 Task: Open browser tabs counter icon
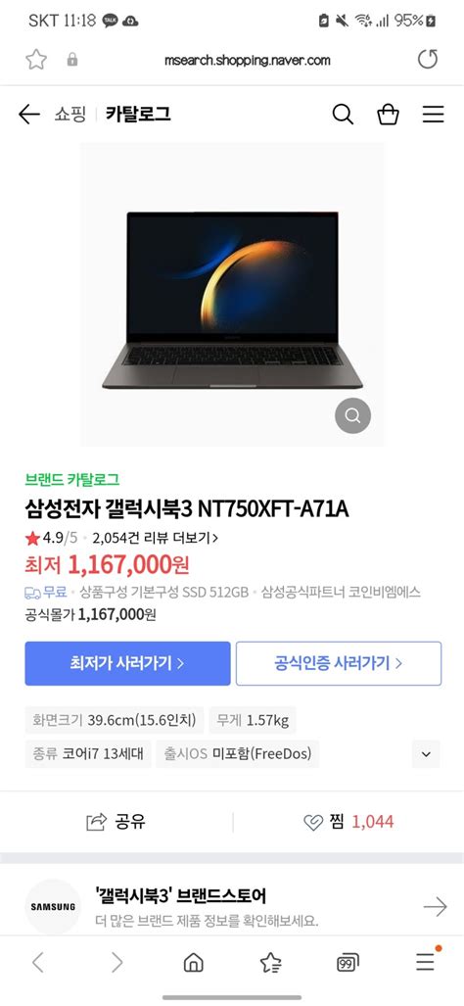[348, 962]
